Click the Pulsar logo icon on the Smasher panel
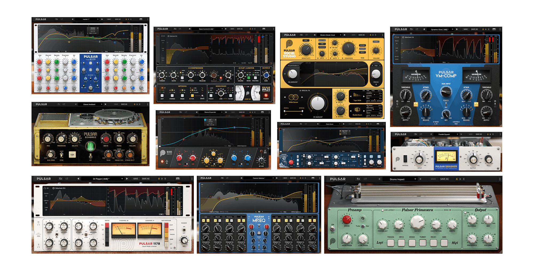 click(398, 159)
